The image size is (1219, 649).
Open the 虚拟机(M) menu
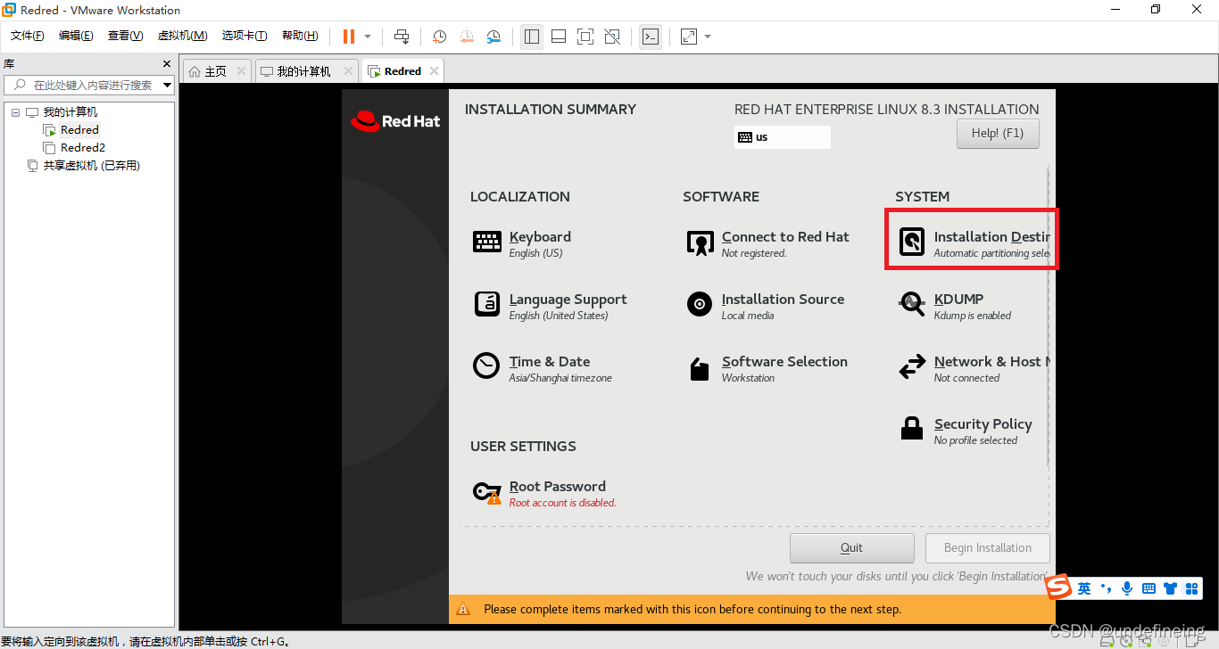(x=182, y=36)
